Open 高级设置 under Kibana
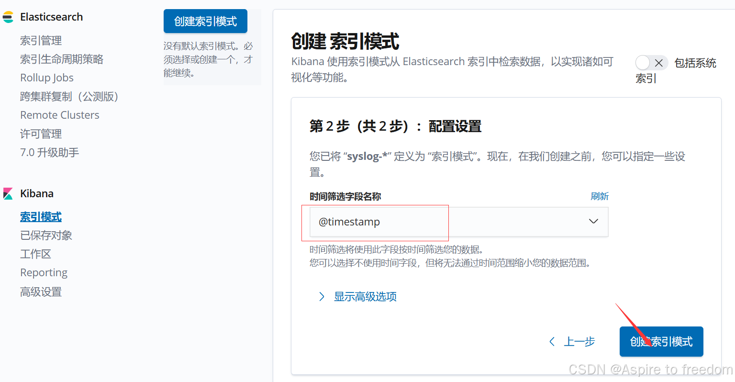Viewport: 735px width, 382px height. click(41, 292)
